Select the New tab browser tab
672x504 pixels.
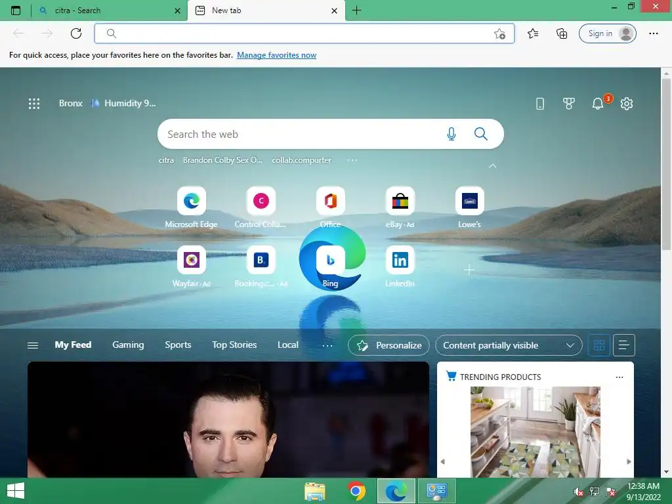(266, 10)
